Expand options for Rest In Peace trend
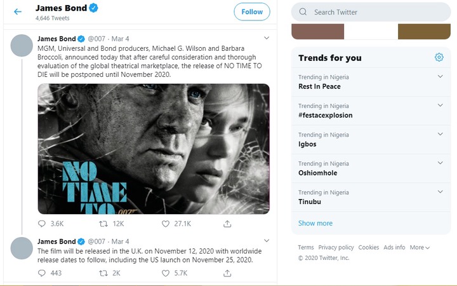 coord(440,77)
